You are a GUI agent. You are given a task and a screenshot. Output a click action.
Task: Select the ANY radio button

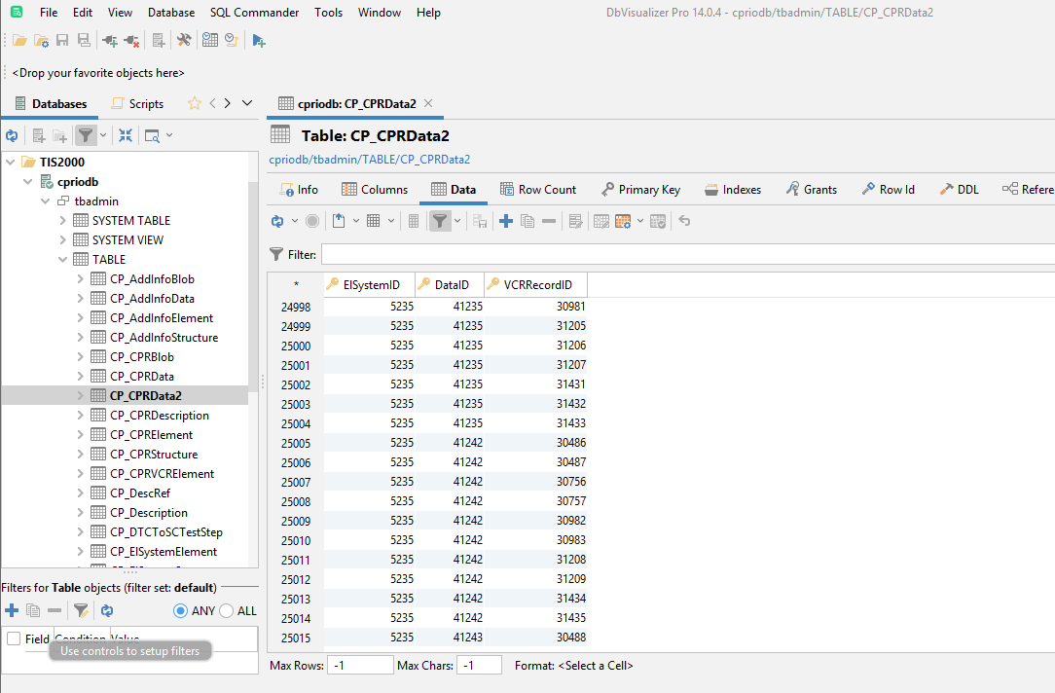(180, 611)
